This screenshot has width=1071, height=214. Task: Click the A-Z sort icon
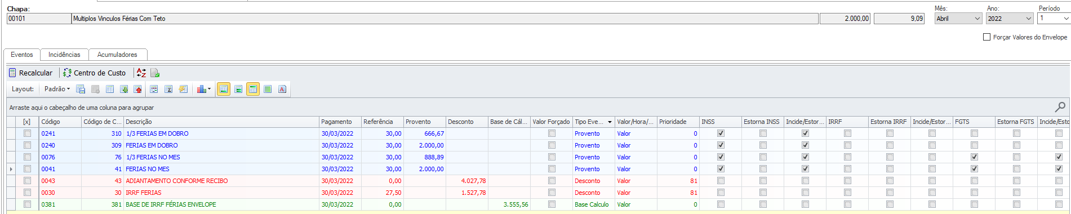point(141,73)
